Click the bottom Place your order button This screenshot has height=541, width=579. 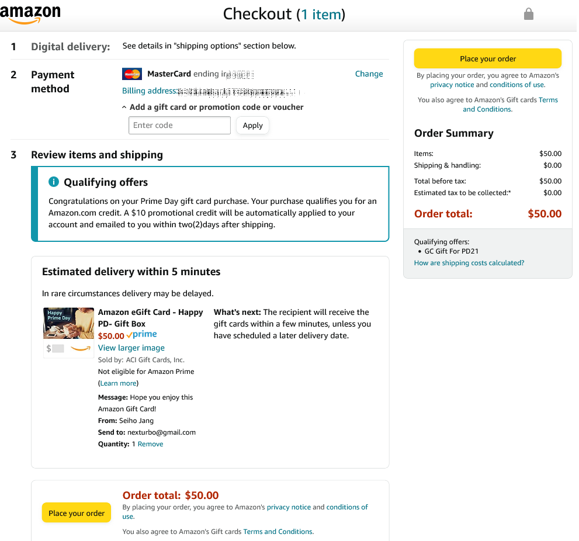coord(77,512)
